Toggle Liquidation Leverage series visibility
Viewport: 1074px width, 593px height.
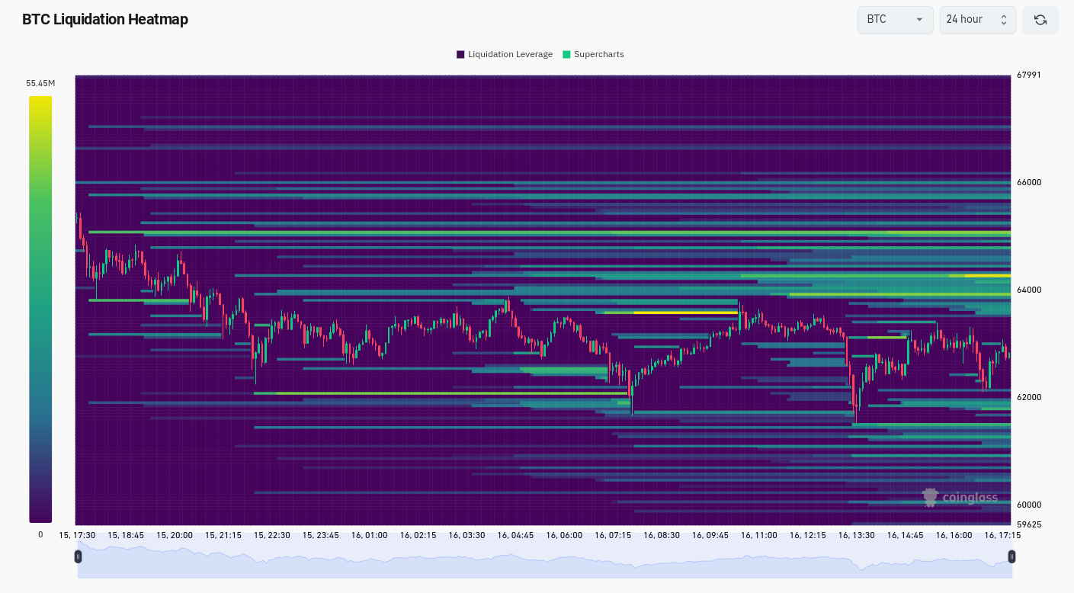pyautogui.click(x=505, y=54)
